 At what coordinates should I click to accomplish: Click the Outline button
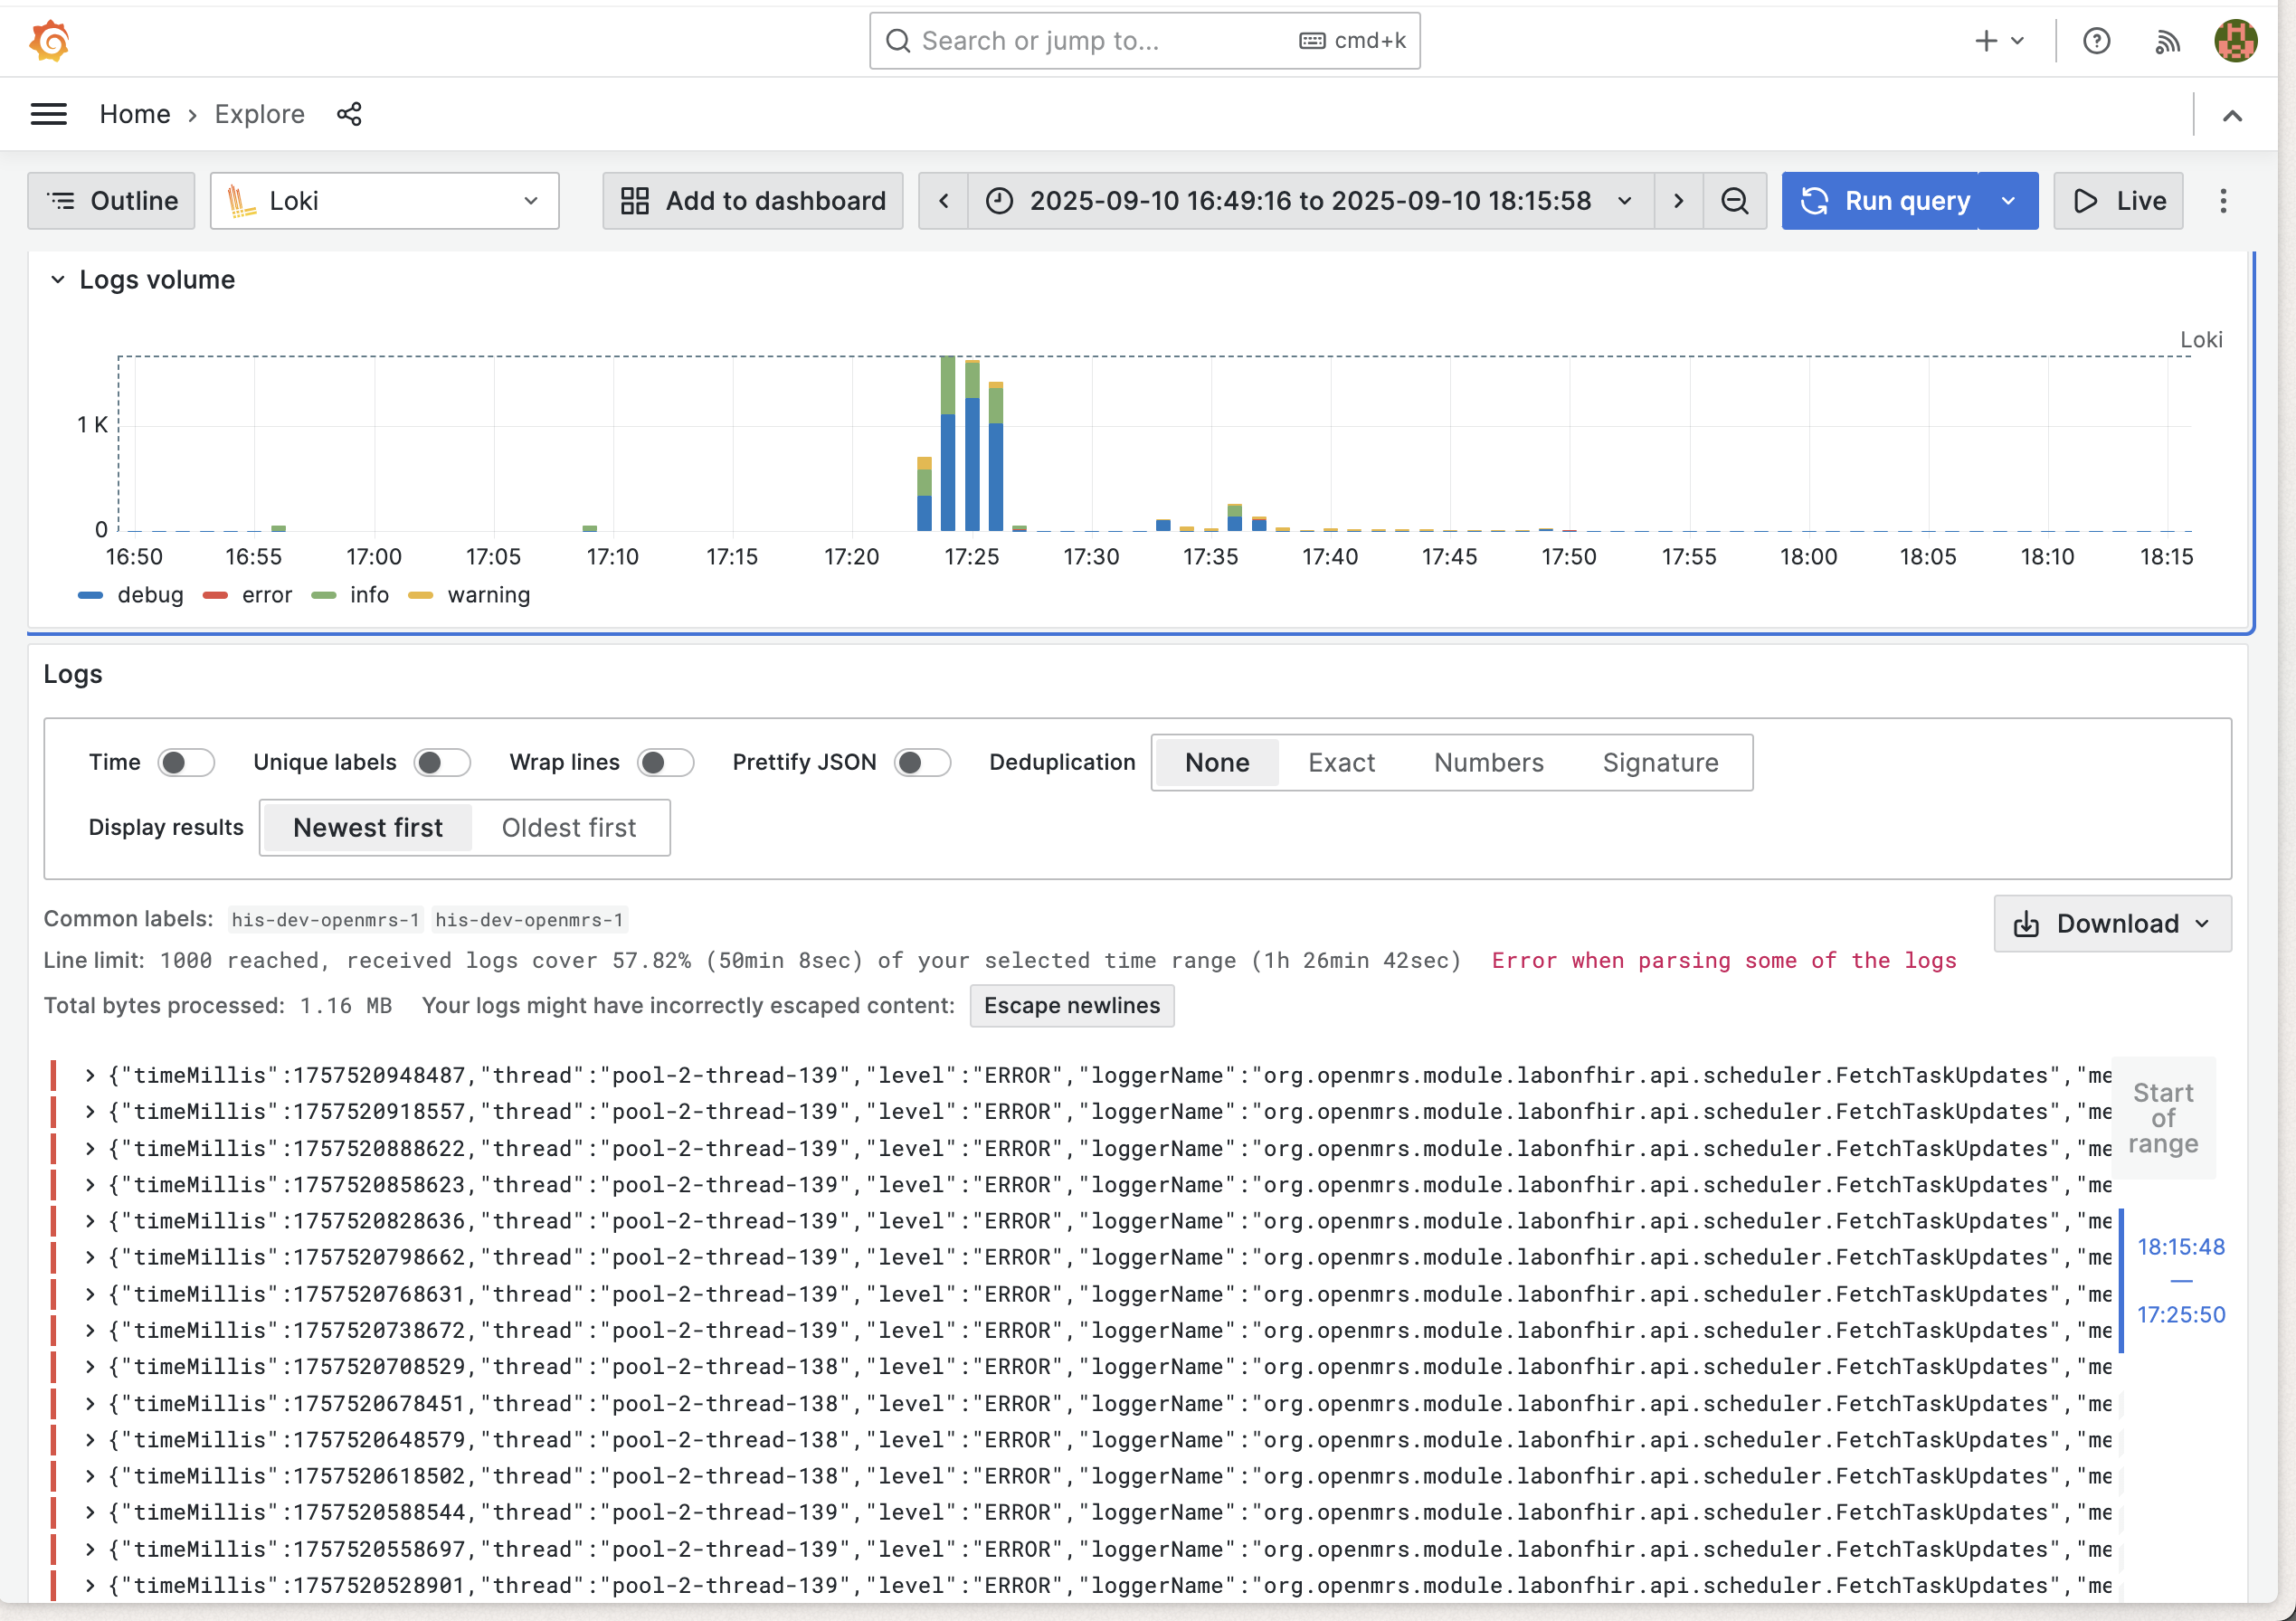(111, 201)
